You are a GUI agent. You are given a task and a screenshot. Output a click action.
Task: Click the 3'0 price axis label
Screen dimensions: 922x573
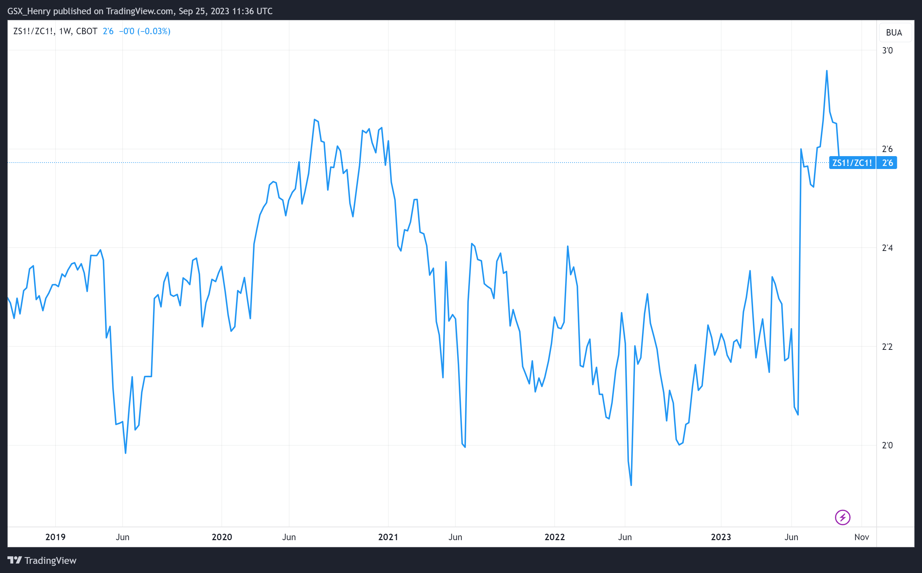pyautogui.click(x=887, y=50)
